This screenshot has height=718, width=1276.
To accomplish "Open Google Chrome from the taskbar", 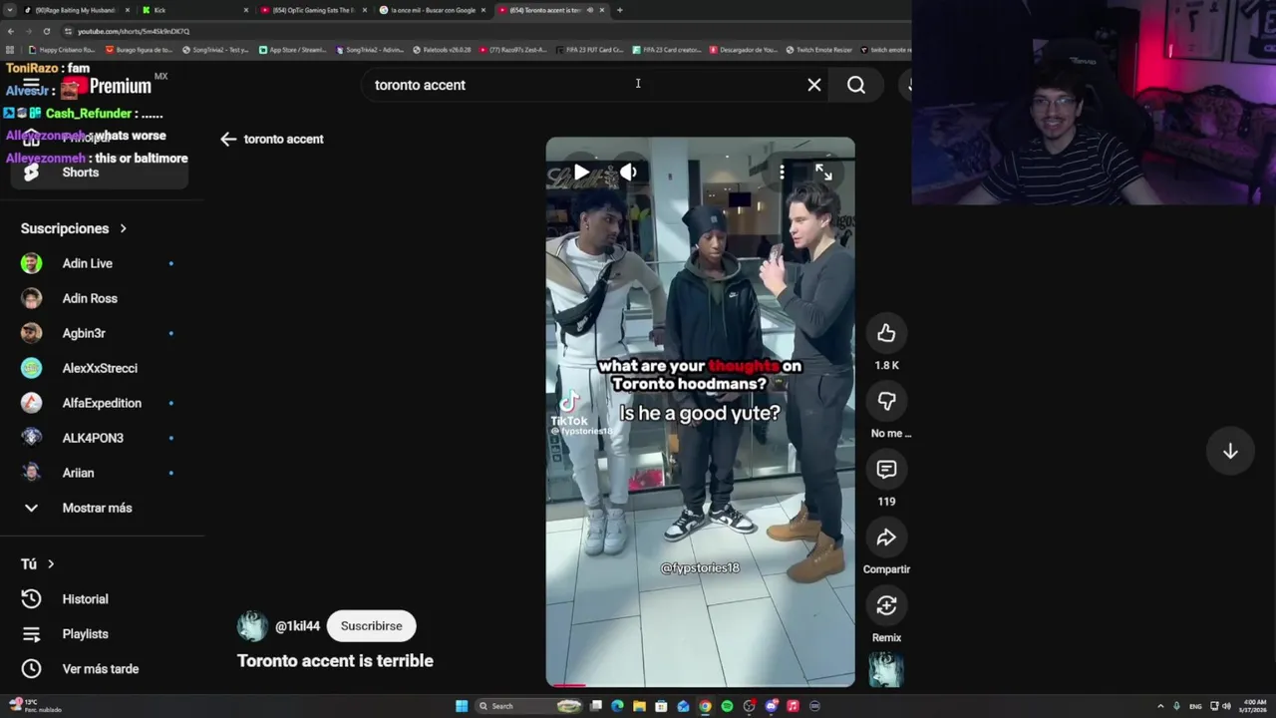I will pyautogui.click(x=705, y=706).
